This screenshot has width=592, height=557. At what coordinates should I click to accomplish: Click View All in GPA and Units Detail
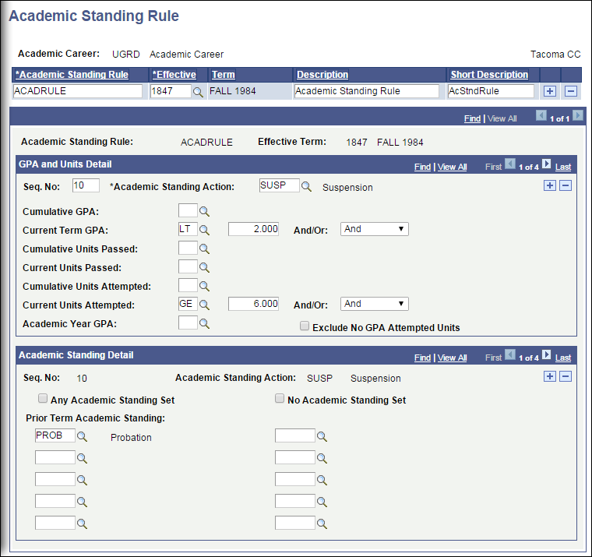tap(453, 167)
